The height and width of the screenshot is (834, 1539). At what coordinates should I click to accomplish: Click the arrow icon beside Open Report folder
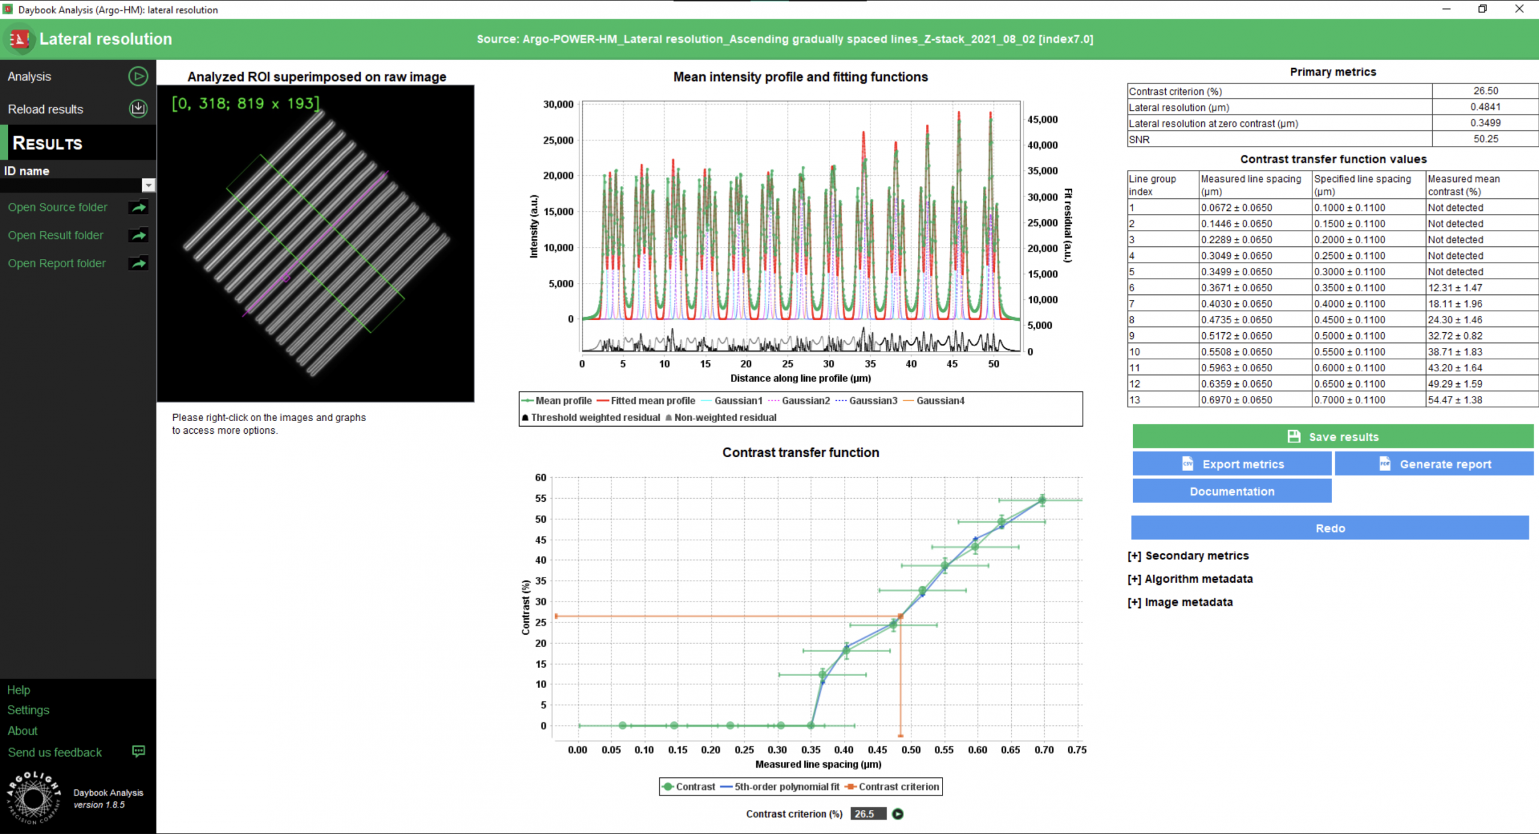(138, 263)
